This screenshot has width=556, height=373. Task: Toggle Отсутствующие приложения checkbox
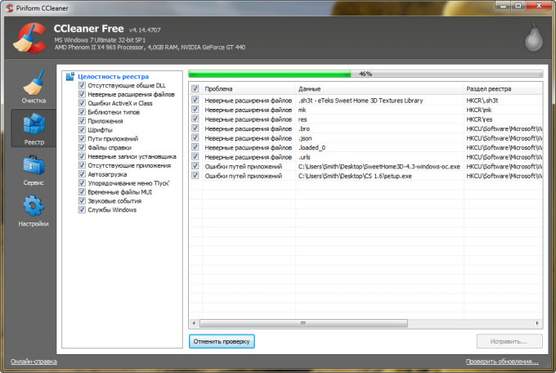(82, 165)
